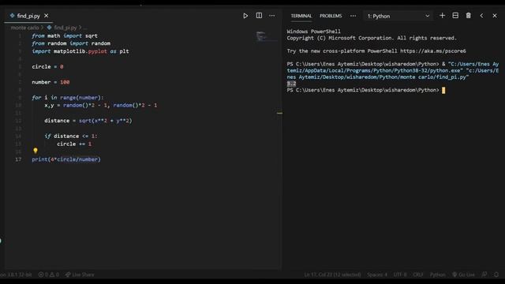Show more panel tabs via ellipsis
The width and height of the screenshot is (505, 284).
click(353, 16)
